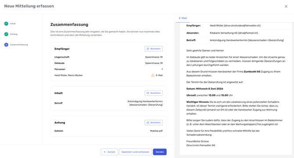Edit the Anhang section via Bearbeiten

154,123
